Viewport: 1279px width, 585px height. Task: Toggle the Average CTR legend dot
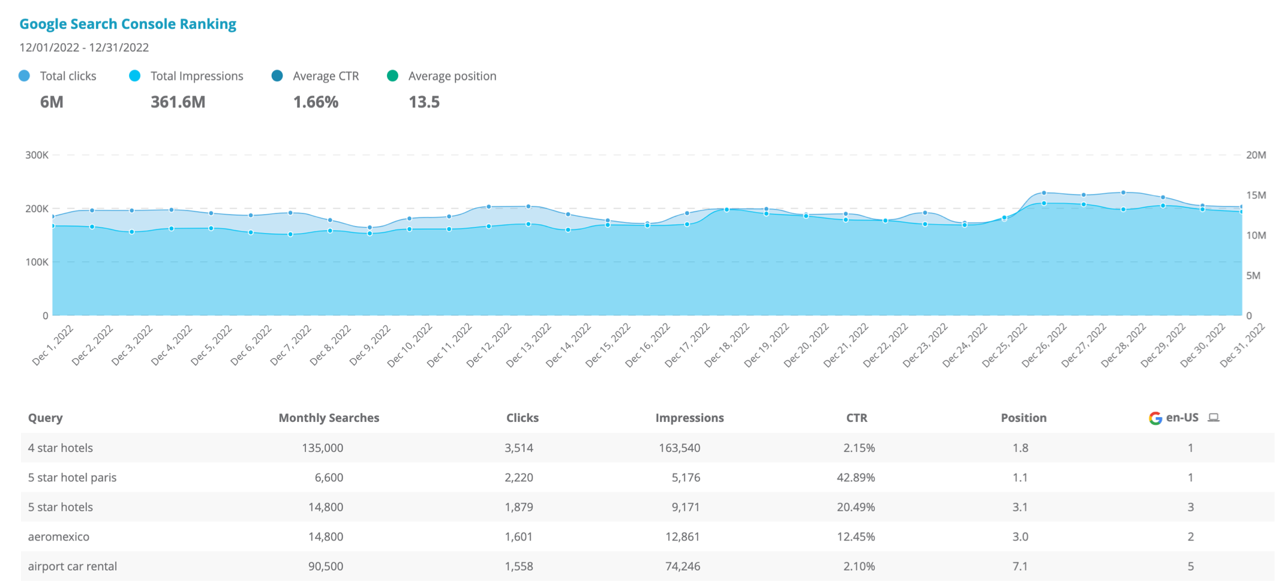click(x=277, y=76)
